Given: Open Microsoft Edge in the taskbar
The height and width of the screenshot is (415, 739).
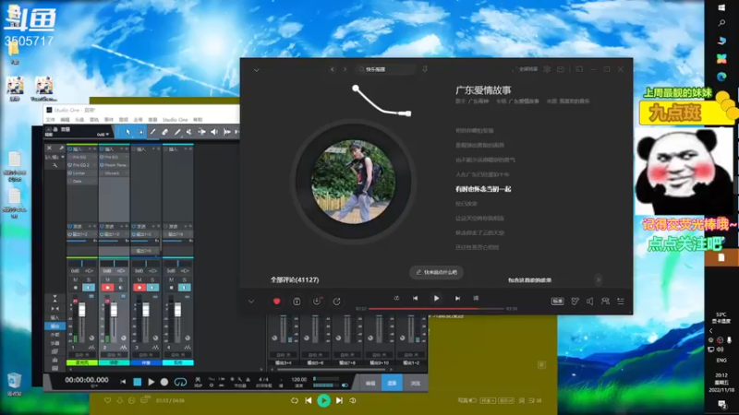Looking at the screenshot, I should coord(721,77).
